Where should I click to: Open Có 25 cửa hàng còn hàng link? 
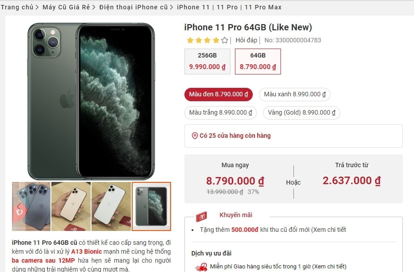pyautogui.click(x=235, y=136)
